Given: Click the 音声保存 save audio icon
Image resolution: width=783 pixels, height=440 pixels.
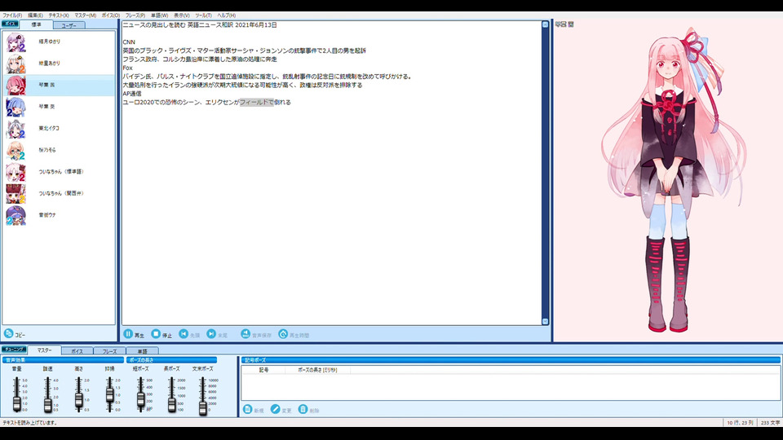Looking at the screenshot, I should [x=246, y=334].
